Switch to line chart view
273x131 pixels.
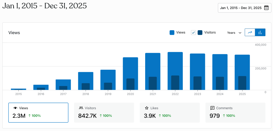(250, 32)
